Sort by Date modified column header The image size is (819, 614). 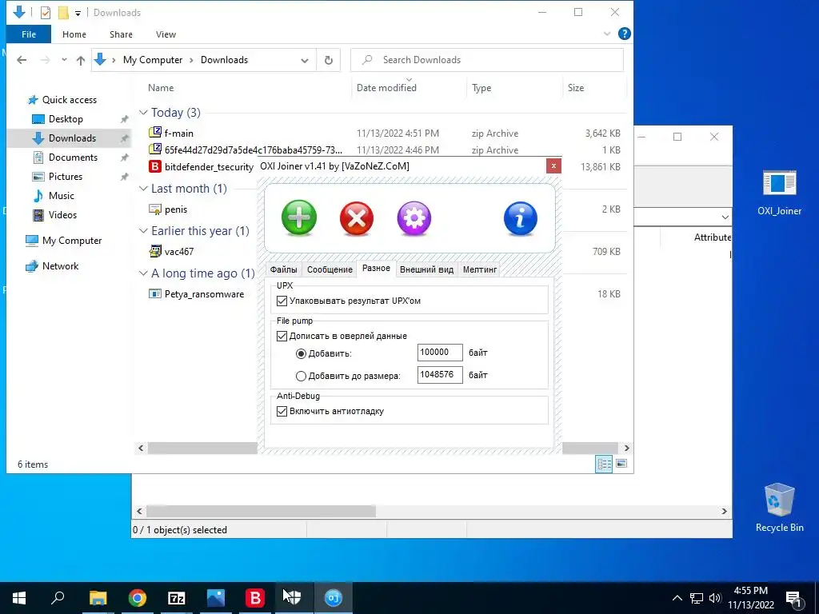[386, 88]
